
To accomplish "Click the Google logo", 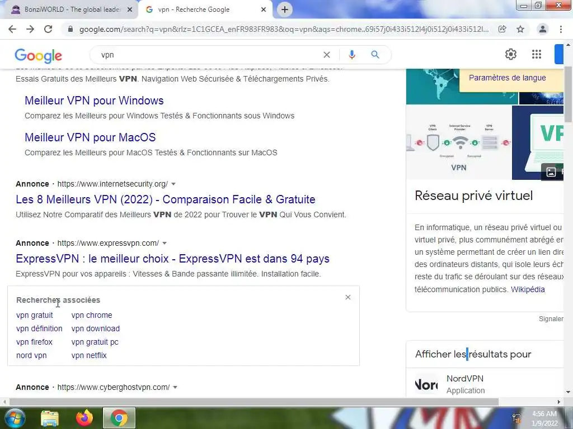I will point(39,56).
